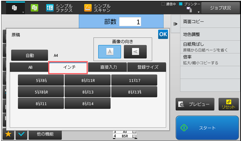This screenshot has width=241, height=141.
Task: Reset settings with リセット button
Action: (229, 104)
